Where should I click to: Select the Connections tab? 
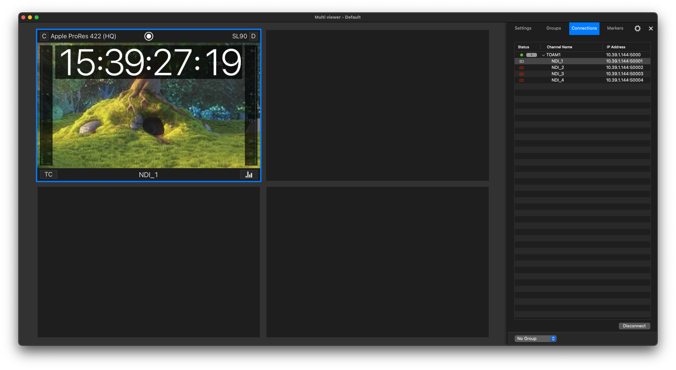click(x=584, y=28)
